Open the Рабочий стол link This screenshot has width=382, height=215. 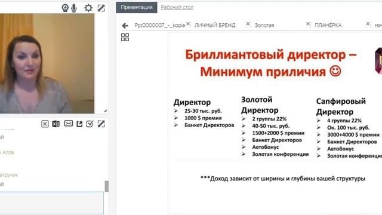click(x=177, y=7)
